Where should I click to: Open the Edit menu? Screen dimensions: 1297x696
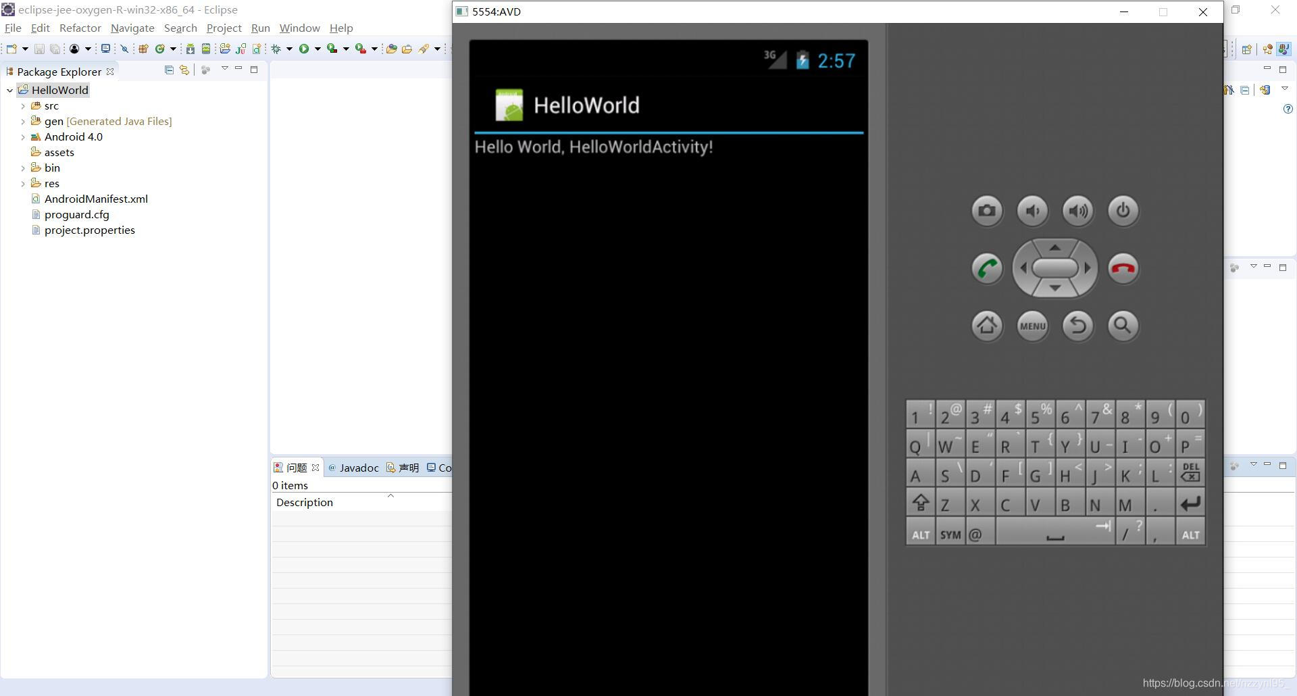point(41,28)
